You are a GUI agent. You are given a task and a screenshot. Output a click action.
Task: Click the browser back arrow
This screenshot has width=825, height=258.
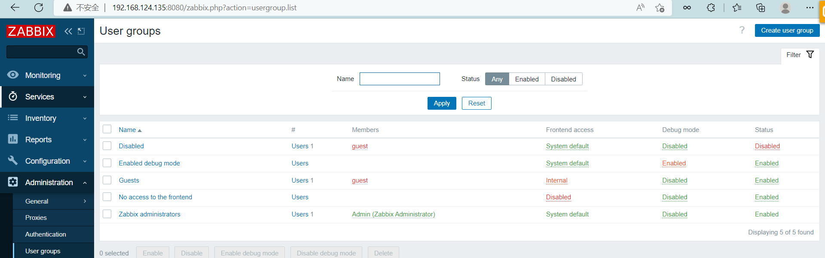click(15, 8)
